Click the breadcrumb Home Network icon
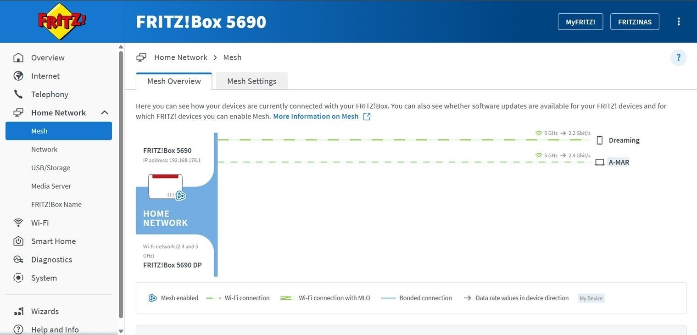 click(x=141, y=57)
